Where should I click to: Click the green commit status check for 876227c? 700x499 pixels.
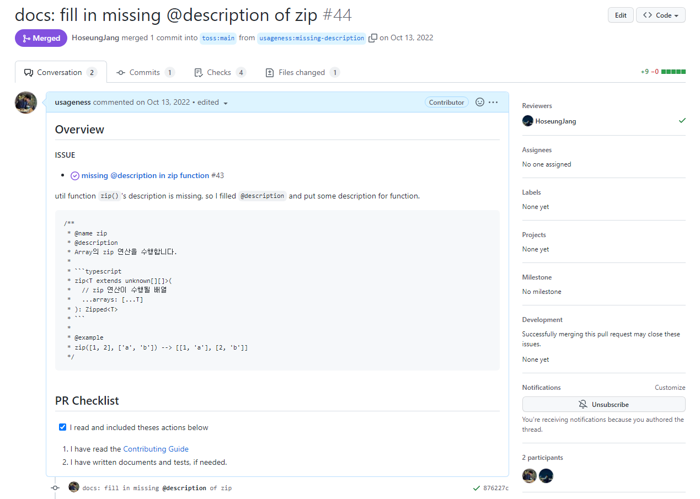477,488
